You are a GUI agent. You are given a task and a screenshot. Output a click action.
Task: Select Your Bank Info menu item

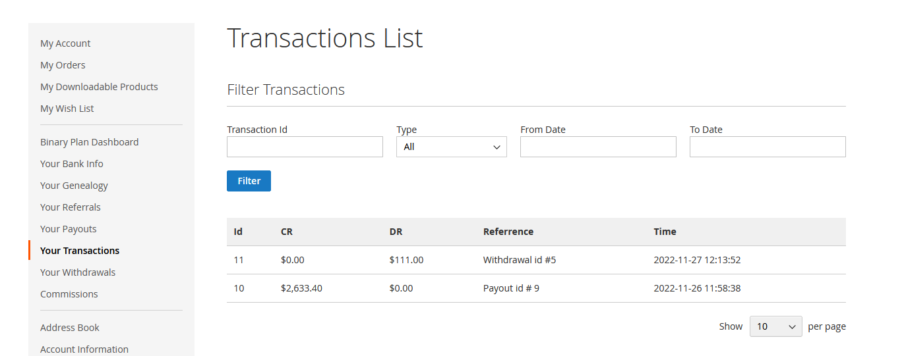tap(71, 164)
